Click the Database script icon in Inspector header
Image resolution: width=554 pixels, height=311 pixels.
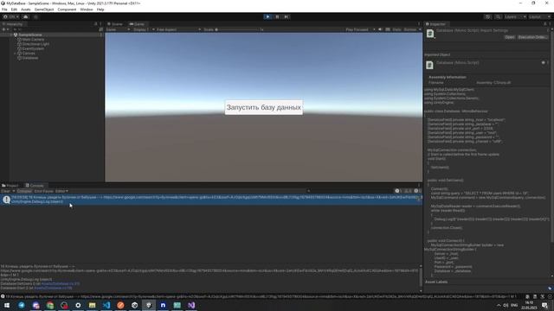(430, 34)
